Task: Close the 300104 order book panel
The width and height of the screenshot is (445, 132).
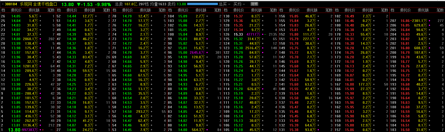Action: 3,4
